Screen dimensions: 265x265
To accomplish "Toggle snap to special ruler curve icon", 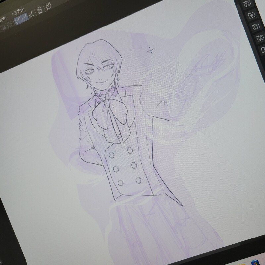I will tap(25, 17).
